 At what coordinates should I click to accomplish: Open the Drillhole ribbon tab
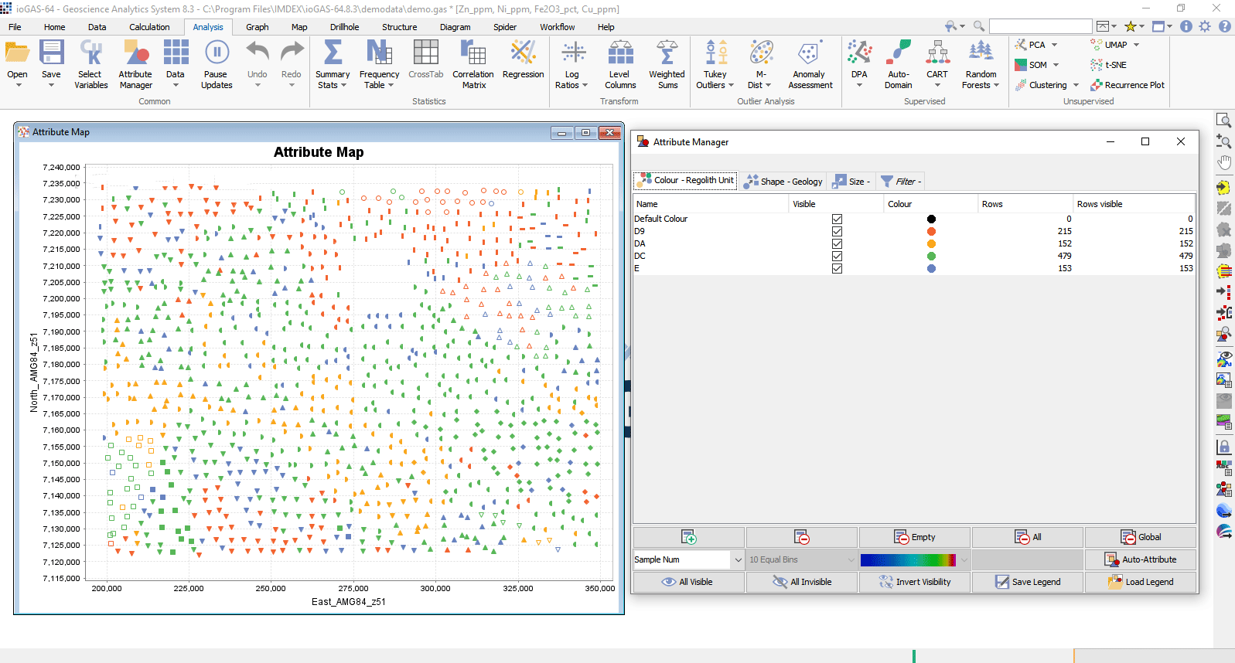coord(344,27)
